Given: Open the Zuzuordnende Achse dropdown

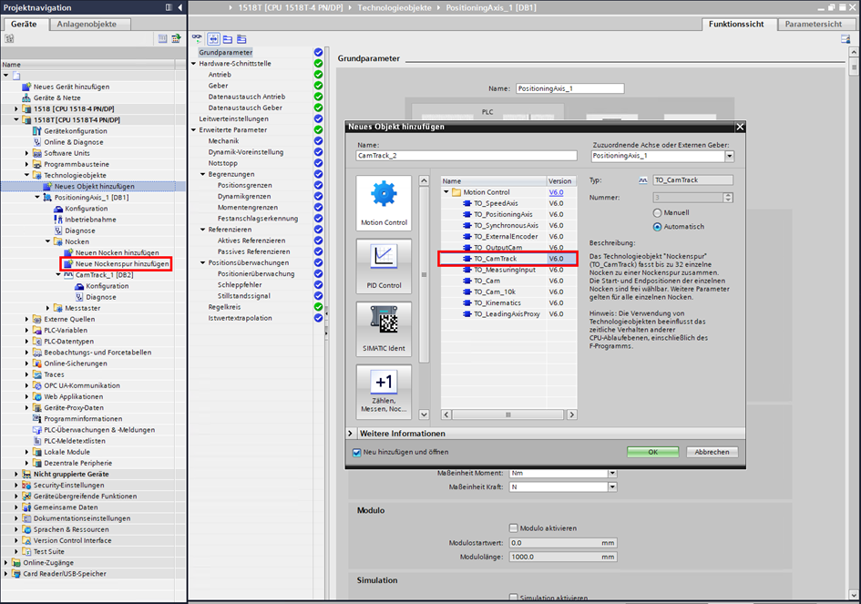Looking at the screenshot, I should coord(729,156).
